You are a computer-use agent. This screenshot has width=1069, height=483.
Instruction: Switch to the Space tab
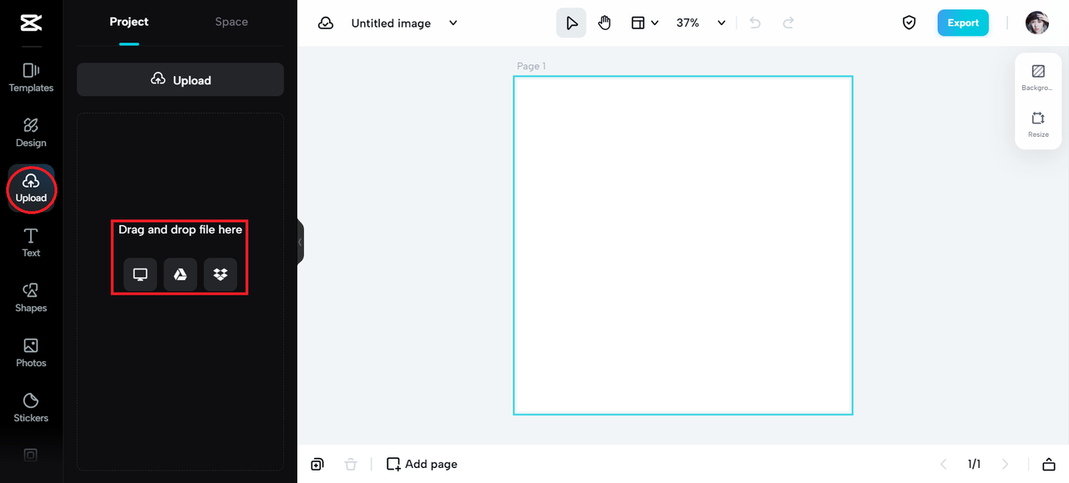[231, 22]
